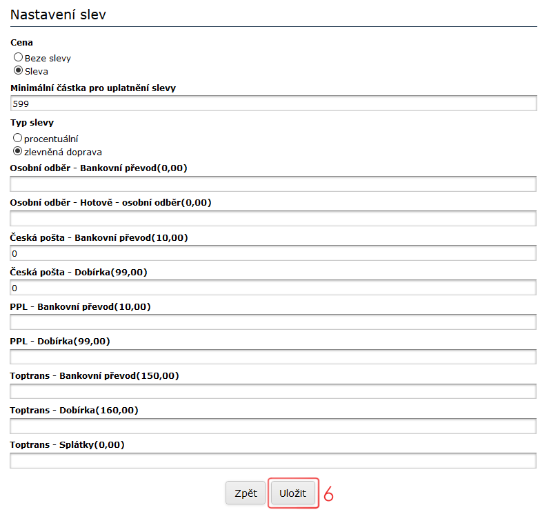Select the 'Beze slevy' radio button
Viewport: 549px width, 521px height.
pos(19,58)
